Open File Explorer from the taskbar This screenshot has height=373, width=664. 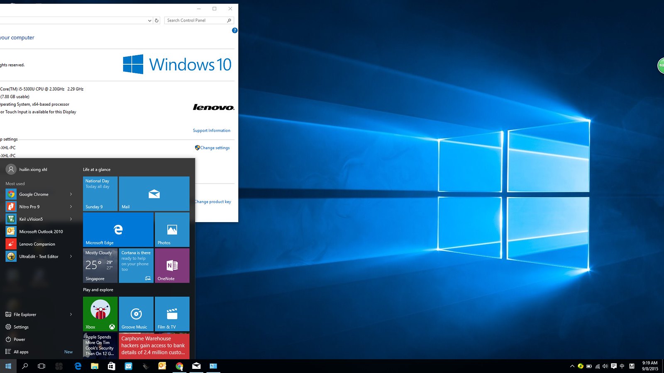click(95, 366)
